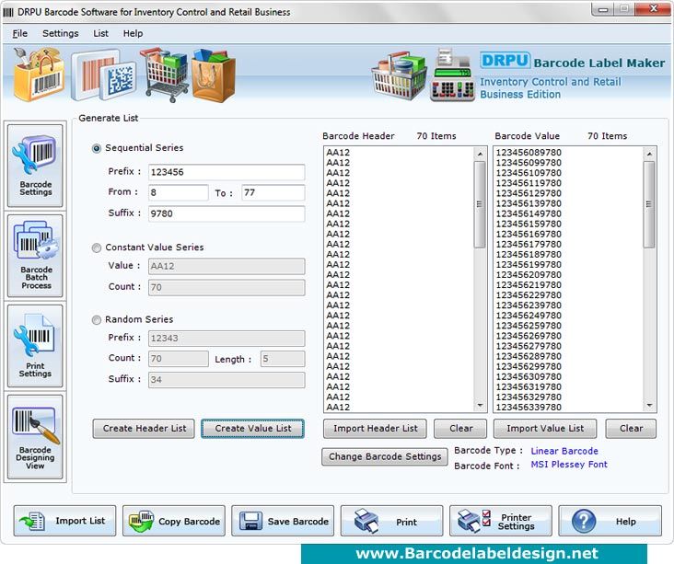Select the first AA12 header entry

[338, 153]
